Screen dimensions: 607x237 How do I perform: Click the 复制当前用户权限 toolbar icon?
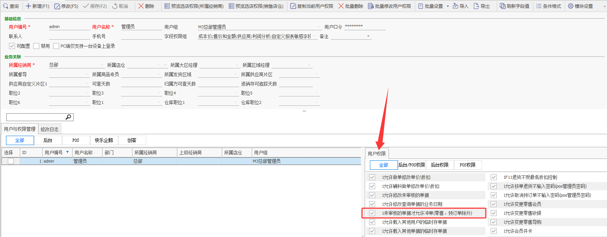point(293,6)
